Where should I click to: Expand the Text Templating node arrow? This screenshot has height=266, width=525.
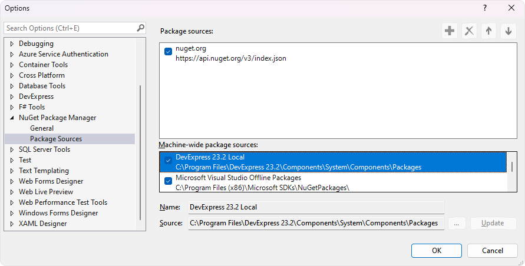point(12,171)
